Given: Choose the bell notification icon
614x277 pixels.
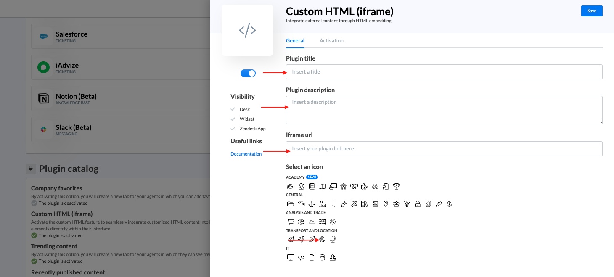Looking at the screenshot, I should (449, 204).
